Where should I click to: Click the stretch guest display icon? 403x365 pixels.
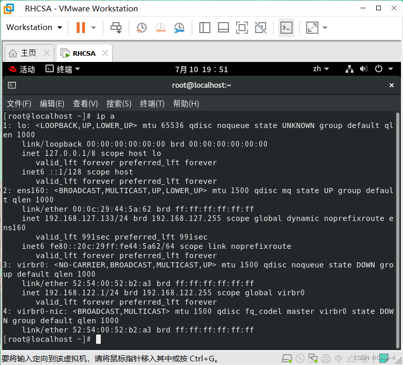(312, 27)
